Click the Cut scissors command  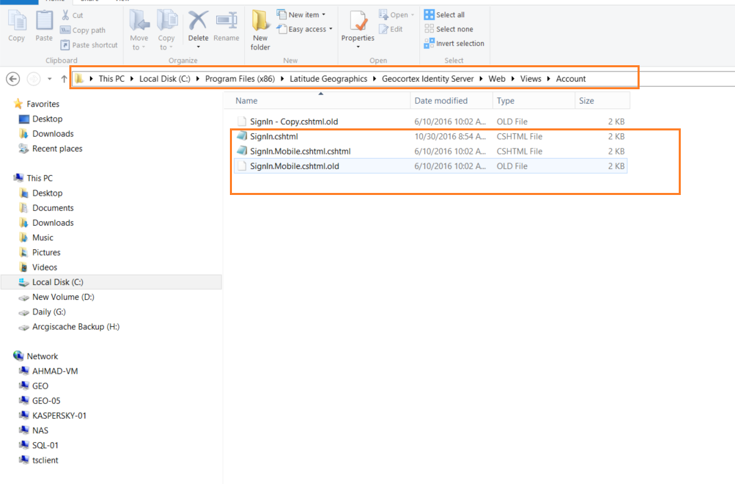[x=72, y=15]
